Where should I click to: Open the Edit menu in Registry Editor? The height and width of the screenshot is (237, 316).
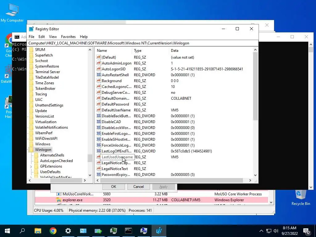(x=42, y=37)
